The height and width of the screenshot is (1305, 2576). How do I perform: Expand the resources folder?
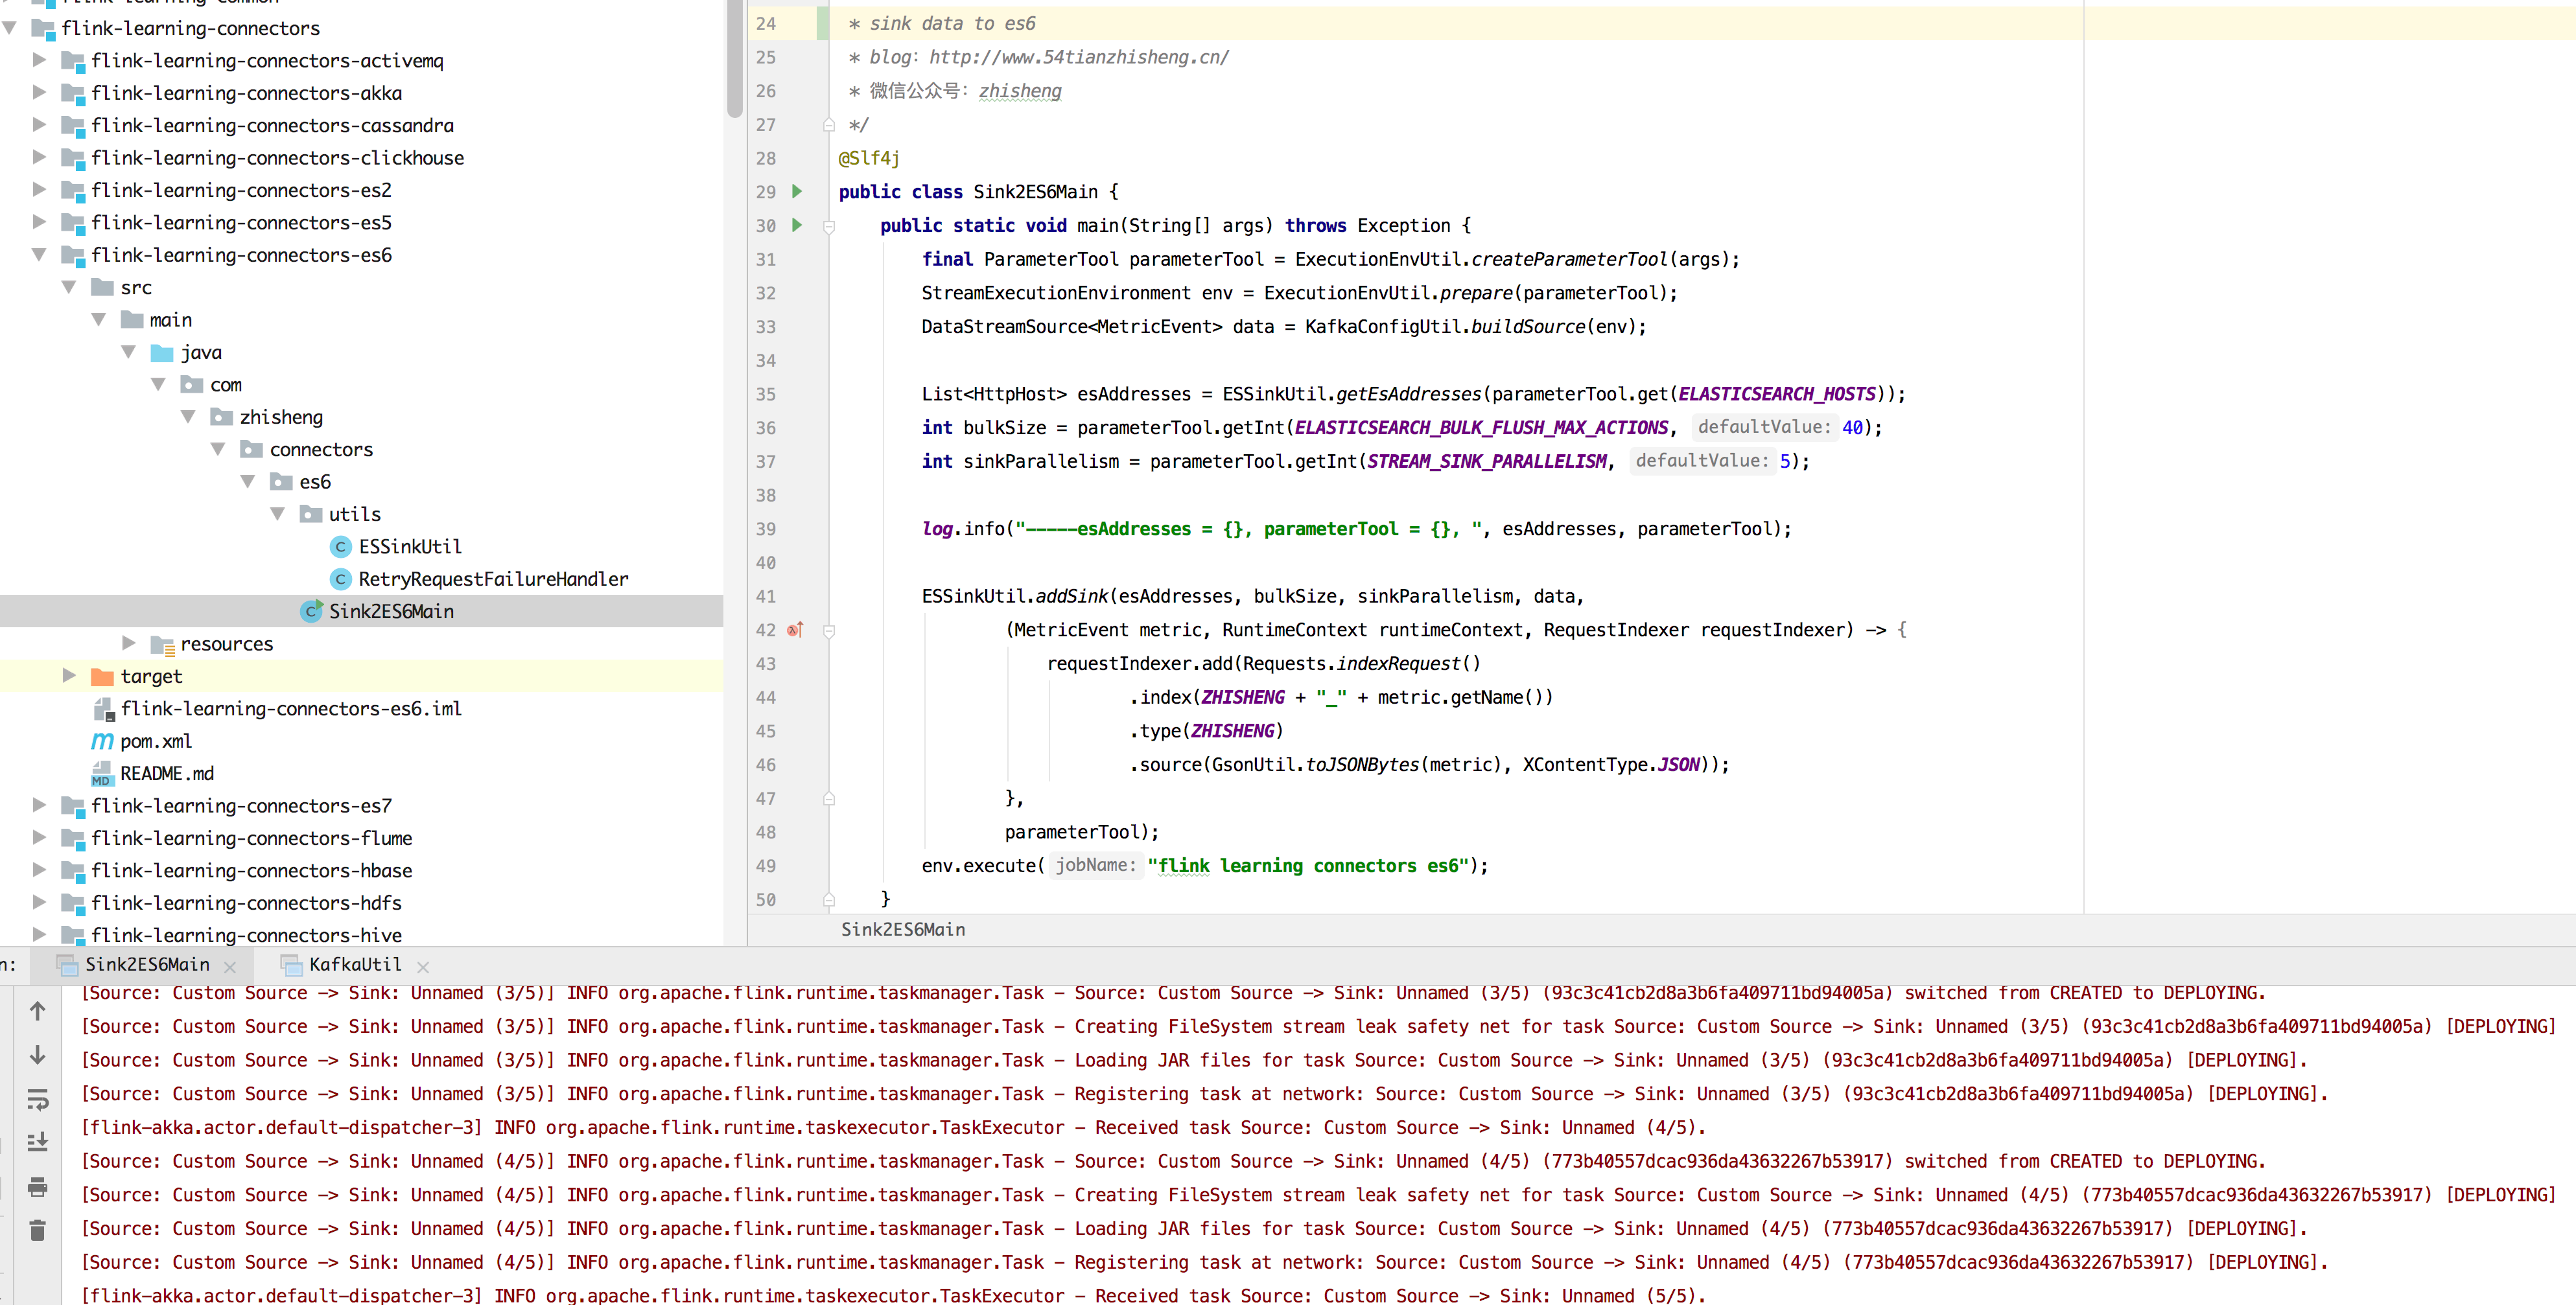click(x=129, y=643)
